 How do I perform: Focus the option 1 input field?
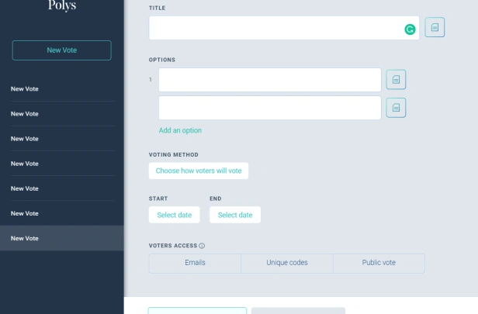pos(270,80)
